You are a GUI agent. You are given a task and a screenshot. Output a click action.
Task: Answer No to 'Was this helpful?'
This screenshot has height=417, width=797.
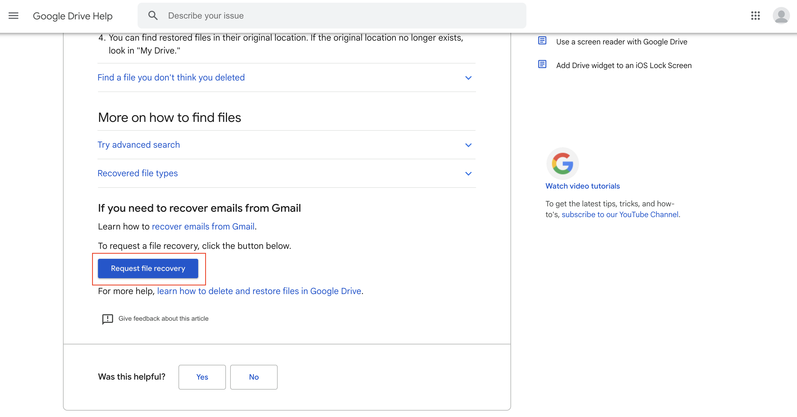pyautogui.click(x=254, y=377)
